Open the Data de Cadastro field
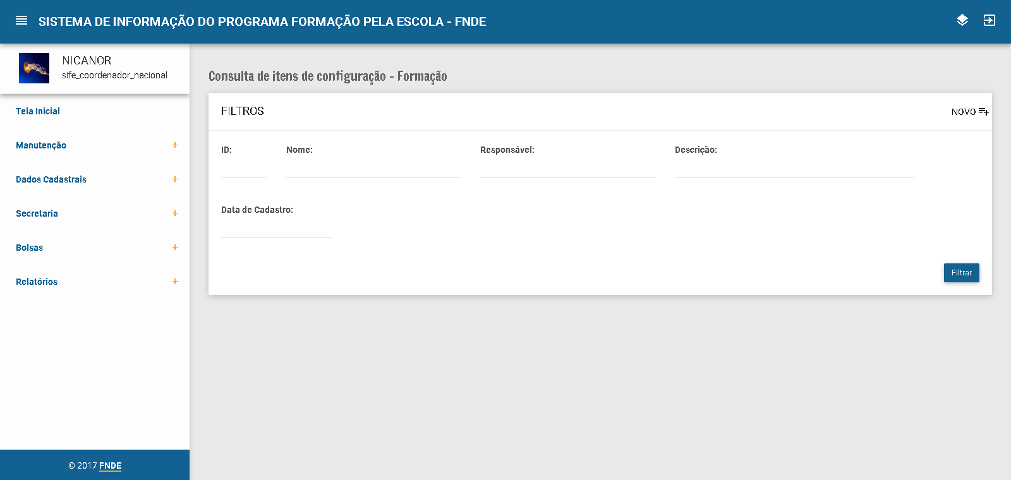Screen dimensions: 1011x480 coord(276,229)
